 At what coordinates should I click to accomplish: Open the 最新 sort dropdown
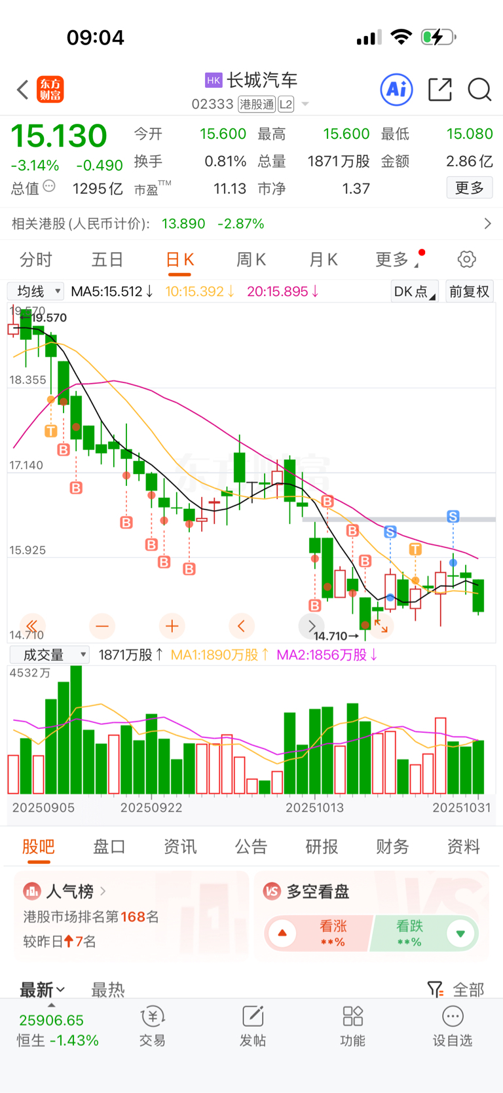click(42, 990)
